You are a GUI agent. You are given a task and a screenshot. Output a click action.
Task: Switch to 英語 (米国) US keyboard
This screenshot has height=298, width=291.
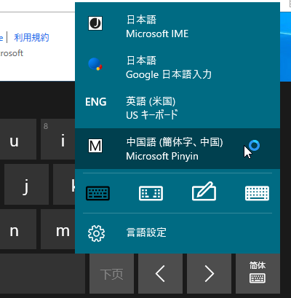coord(178,108)
